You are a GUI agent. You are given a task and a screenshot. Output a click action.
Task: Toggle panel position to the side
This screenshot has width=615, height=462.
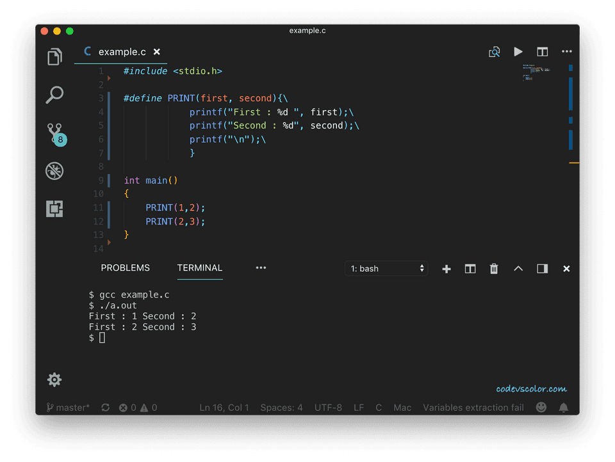click(542, 269)
